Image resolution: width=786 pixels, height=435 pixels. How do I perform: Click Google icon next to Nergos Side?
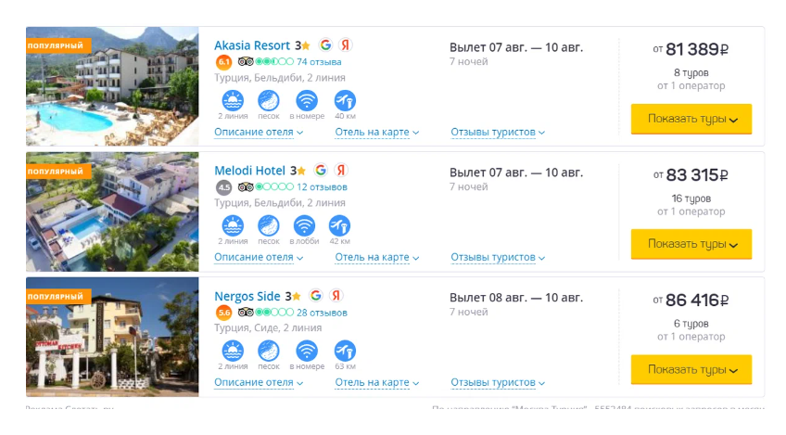[x=316, y=296]
